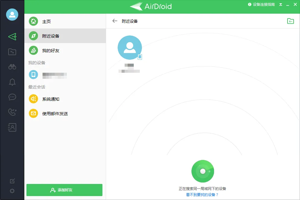Click the yellow envelope icon for 使用邮件发送
Viewport: 300px width, 200px height.
33,113
